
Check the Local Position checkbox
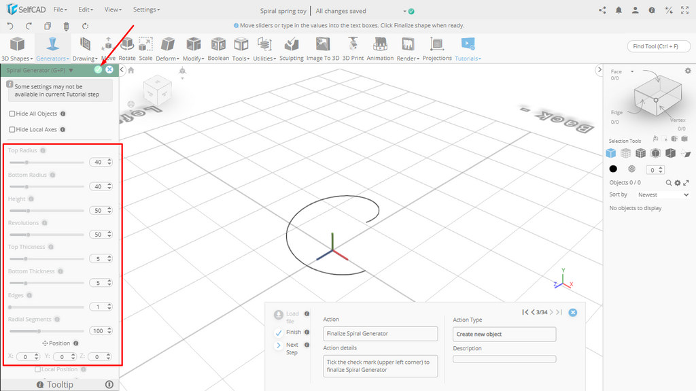(38, 369)
